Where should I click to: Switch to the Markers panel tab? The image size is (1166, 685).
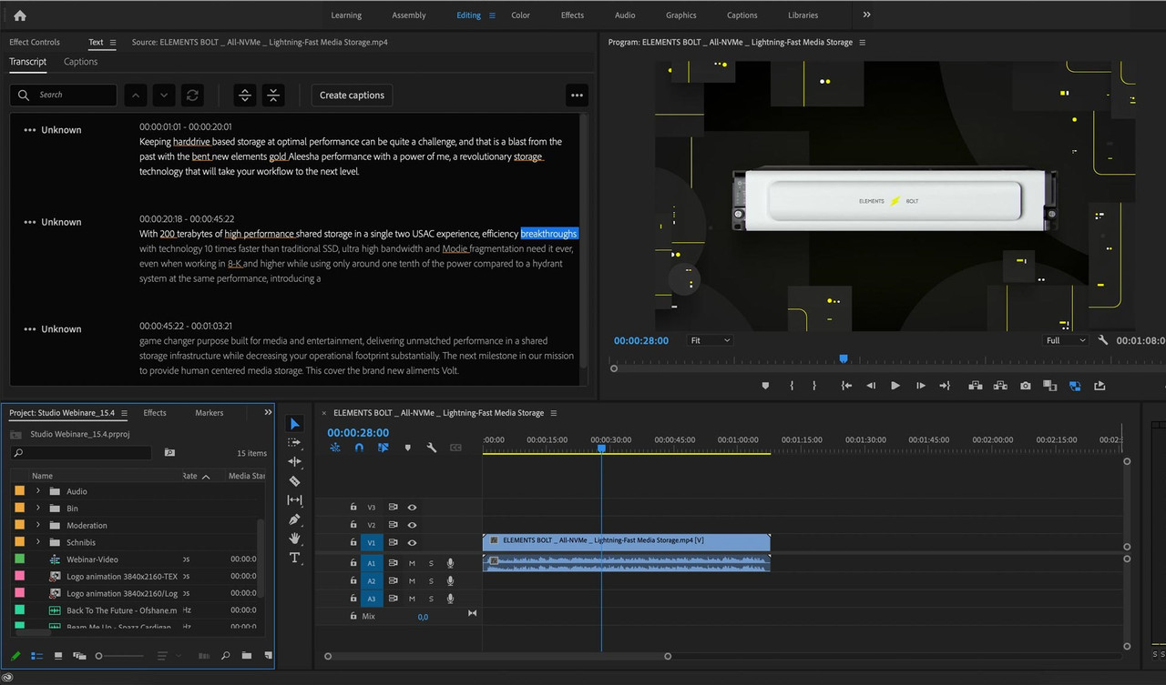coord(209,413)
